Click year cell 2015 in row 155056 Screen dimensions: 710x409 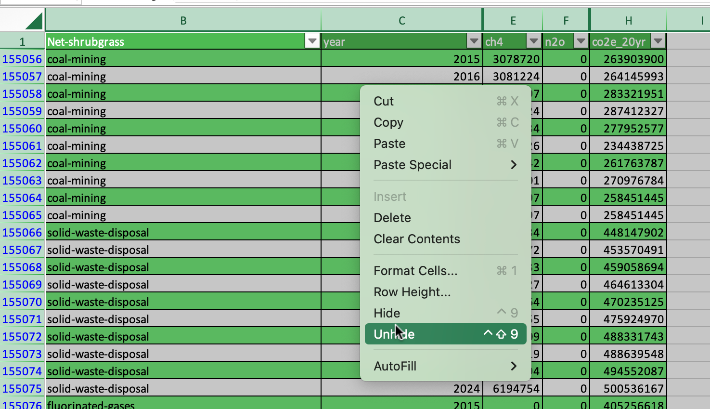pyautogui.click(x=402, y=59)
